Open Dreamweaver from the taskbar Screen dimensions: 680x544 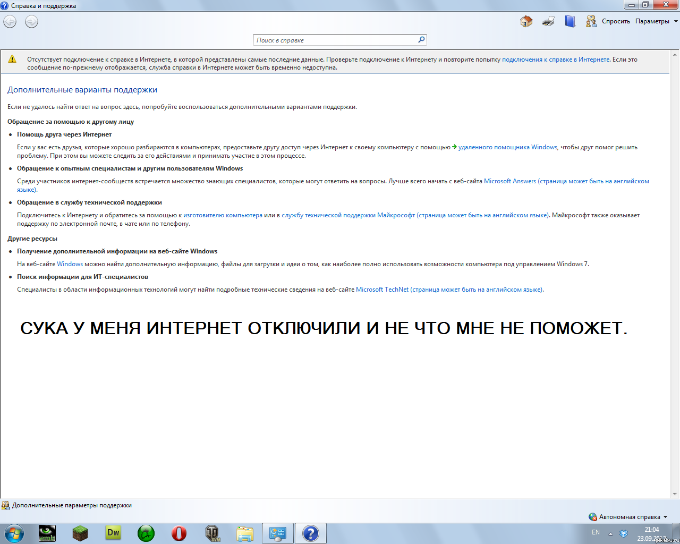(x=113, y=533)
